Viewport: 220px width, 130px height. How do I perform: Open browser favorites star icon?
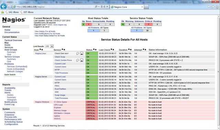(213, 7)
